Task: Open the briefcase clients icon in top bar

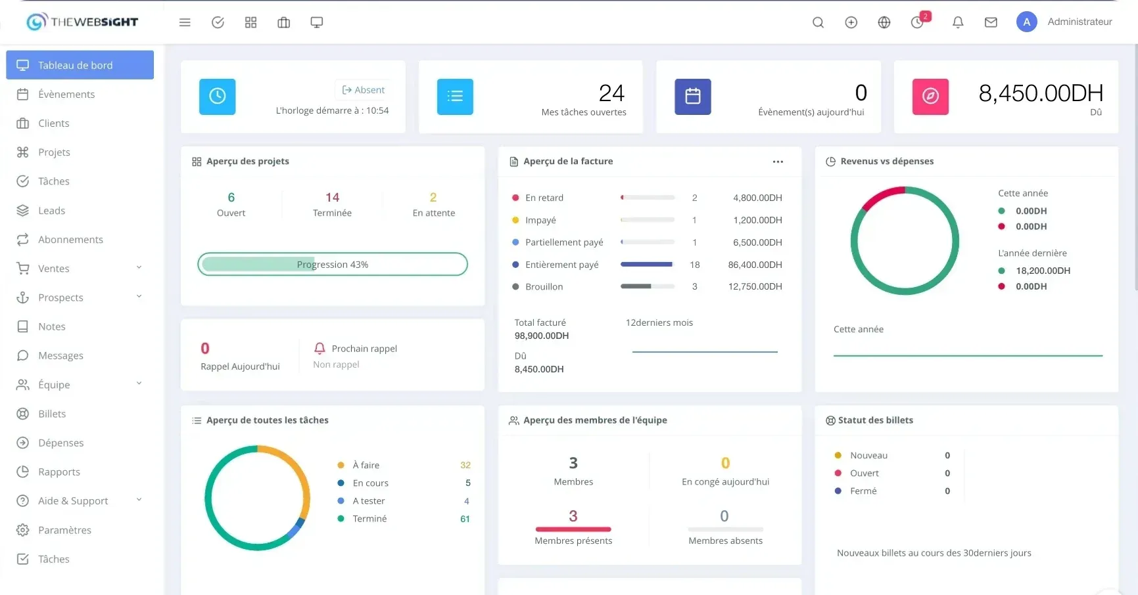Action: pos(283,22)
